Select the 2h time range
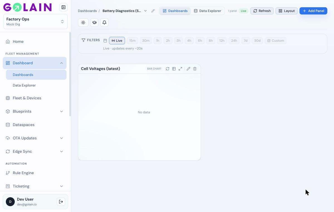334x212 pixels. [168, 41]
